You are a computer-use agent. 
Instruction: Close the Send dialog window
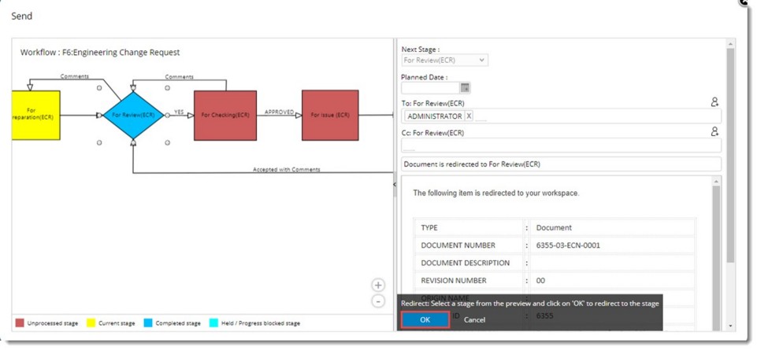tap(744, 3)
